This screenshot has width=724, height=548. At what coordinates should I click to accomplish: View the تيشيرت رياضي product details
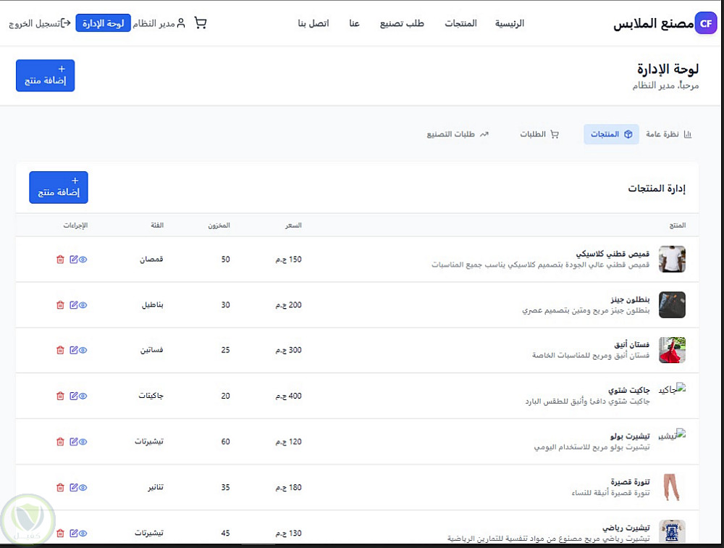pyautogui.click(x=83, y=534)
